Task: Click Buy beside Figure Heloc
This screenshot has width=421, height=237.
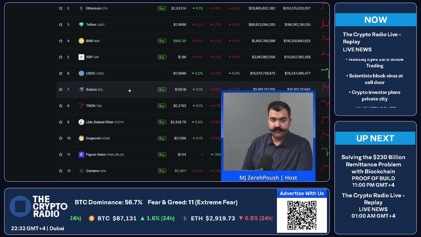Action: [161, 154]
